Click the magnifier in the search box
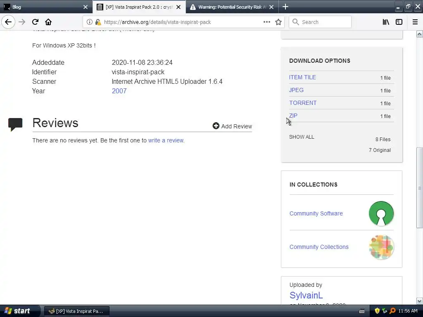The height and width of the screenshot is (317, 423). pos(296,22)
